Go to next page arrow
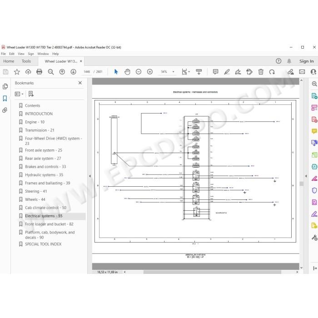 (74, 72)
